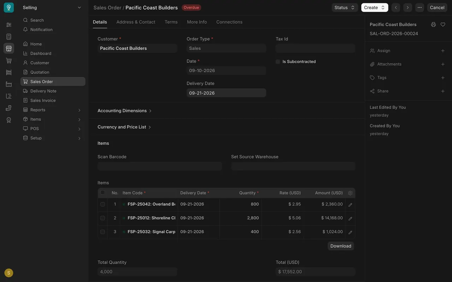
Task: Click the Set Source Warehouse field
Action: [293, 166]
